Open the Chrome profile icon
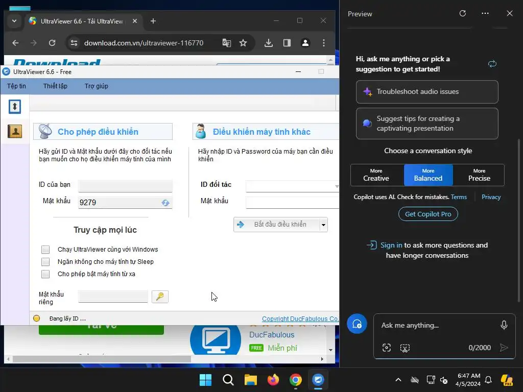The height and width of the screenshot is (392, 523). pos(305,43)
